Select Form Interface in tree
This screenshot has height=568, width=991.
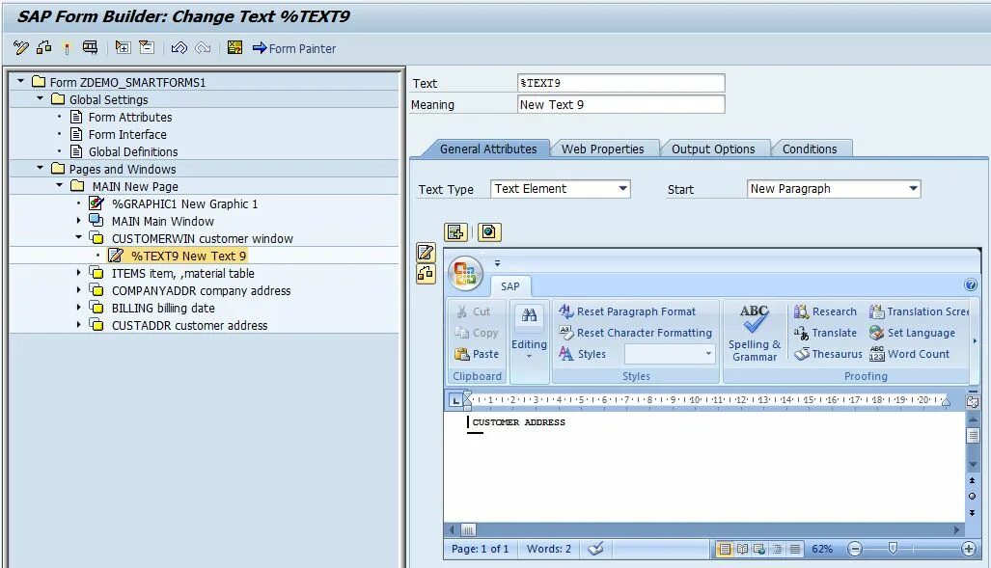click(127, 135)
